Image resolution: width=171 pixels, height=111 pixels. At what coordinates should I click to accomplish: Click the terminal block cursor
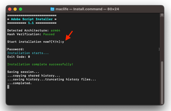[8, 87]
